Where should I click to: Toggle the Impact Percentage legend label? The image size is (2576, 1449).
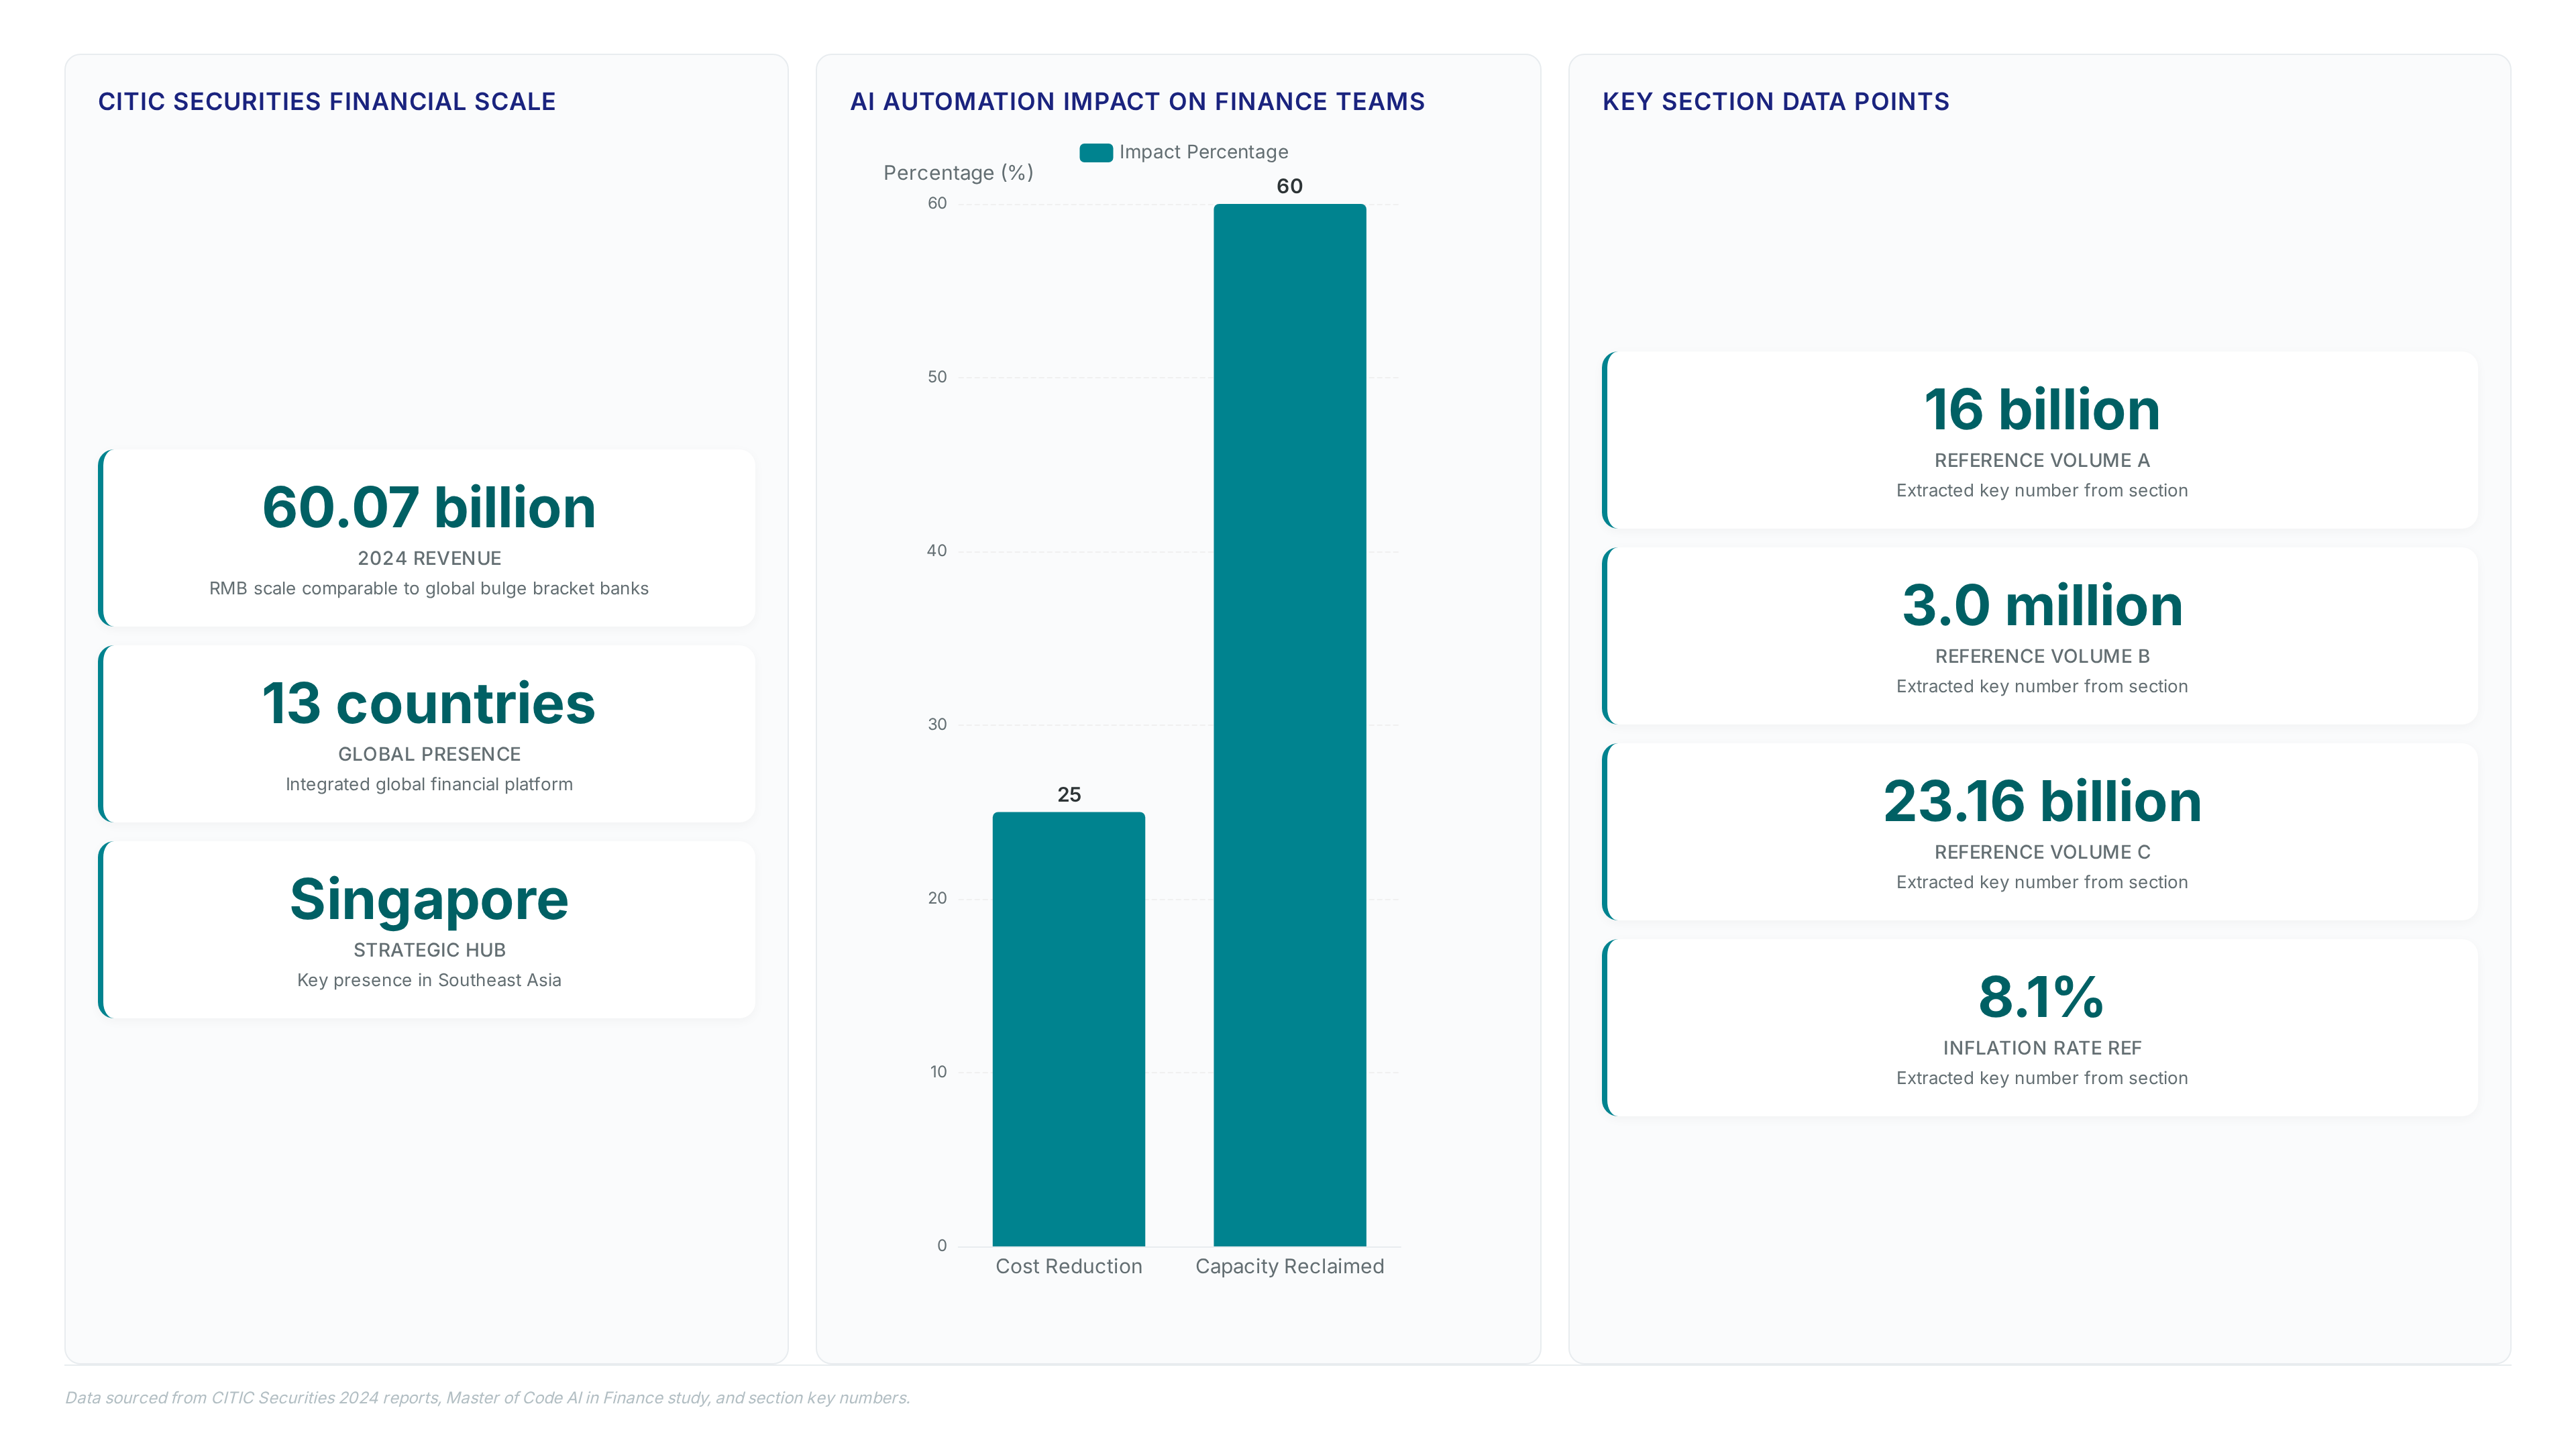pyautogui.click(x=1203, y=152)
